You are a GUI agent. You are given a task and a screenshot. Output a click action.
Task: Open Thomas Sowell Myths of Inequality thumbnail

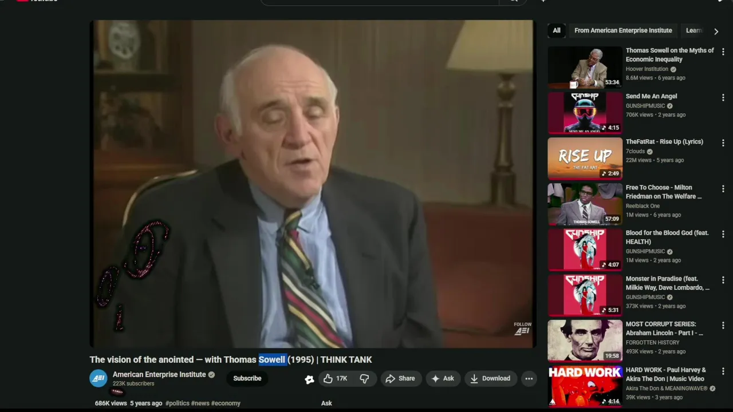point(585,67)
